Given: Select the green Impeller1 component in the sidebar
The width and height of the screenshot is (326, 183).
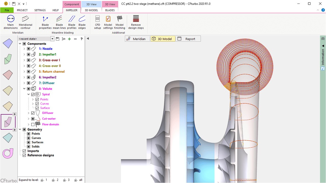Looking at the screenshot, I should click(x=8, y=59).
